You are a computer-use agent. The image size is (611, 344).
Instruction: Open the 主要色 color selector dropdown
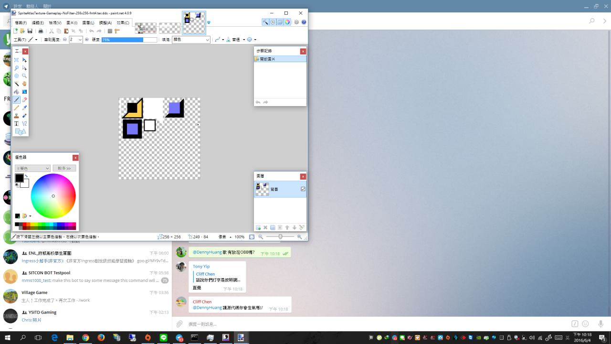[x=32, y=168]
